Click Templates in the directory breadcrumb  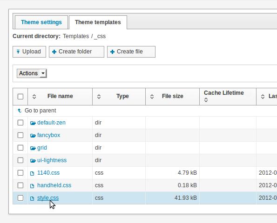[x=76, y=36]
